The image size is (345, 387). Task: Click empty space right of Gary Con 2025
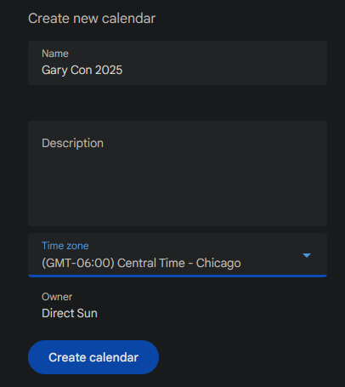pyautogui.click(x=223, y=71)
